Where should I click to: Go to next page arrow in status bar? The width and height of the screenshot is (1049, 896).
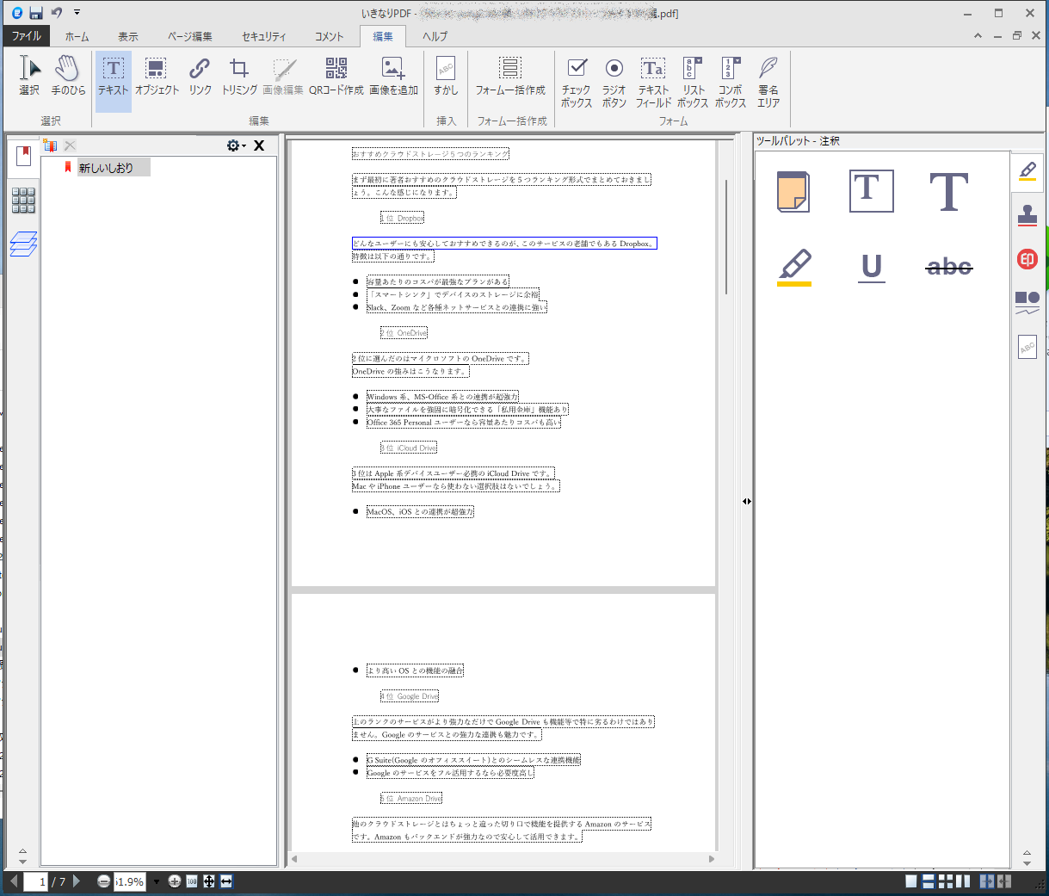click(77, 881)
